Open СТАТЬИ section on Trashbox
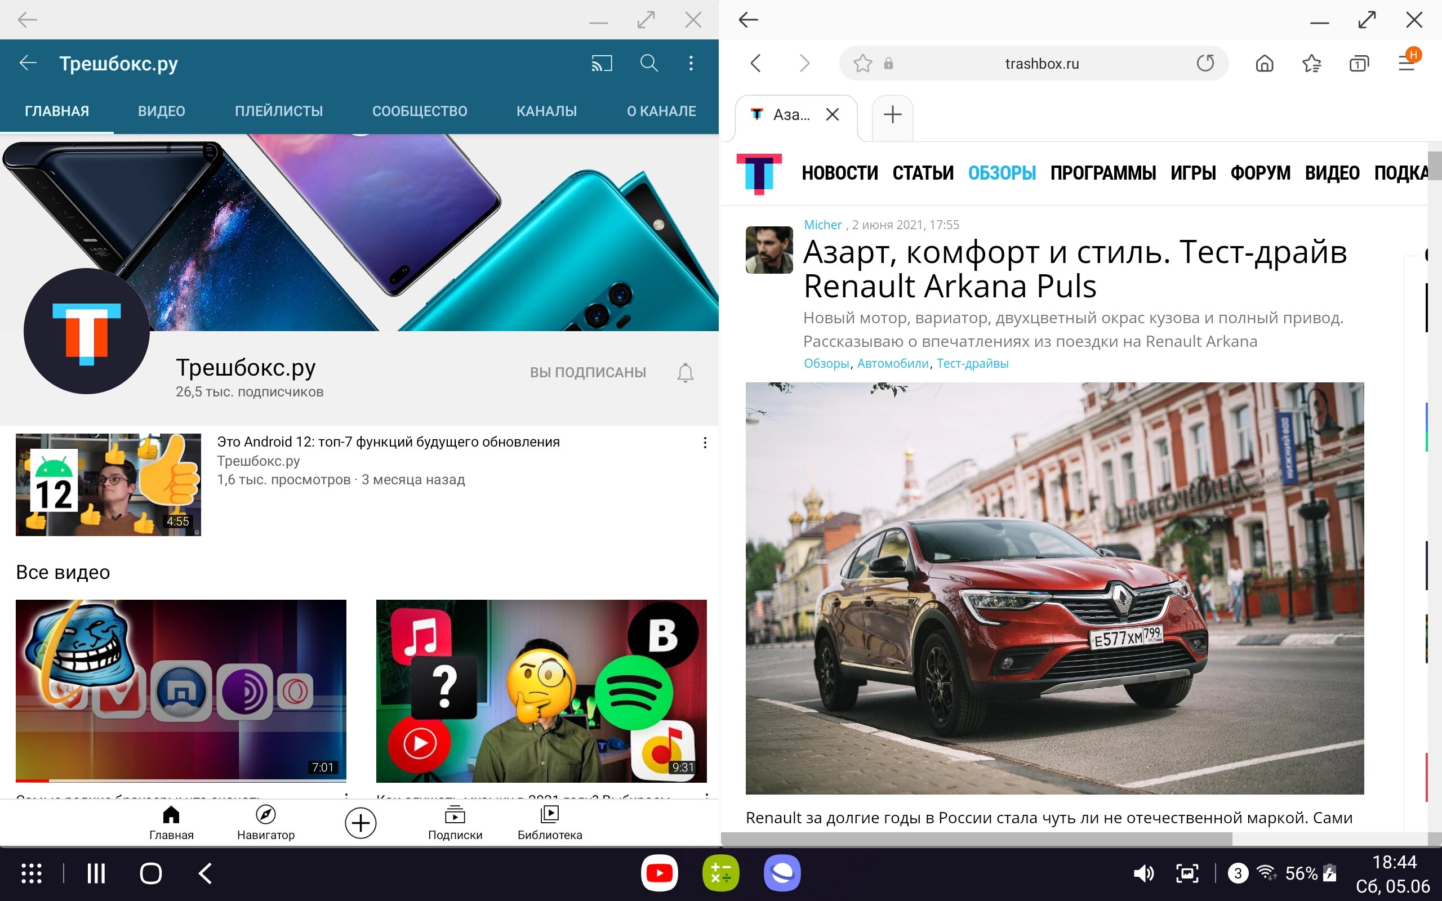 (x=923, y=173)
